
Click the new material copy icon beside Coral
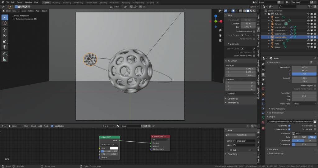[x=146, y=126]
